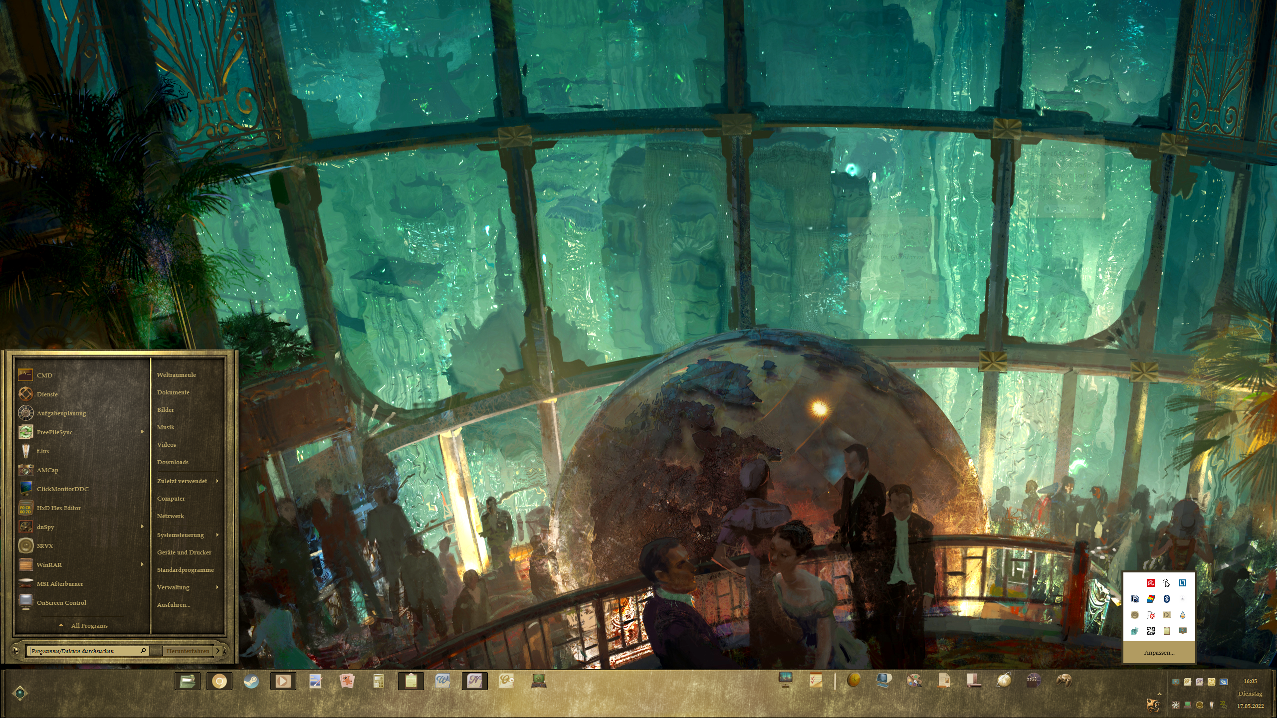This screenshot has height=718, width=1277.
Task: Click the Start orb button
Action: point(20,693)
